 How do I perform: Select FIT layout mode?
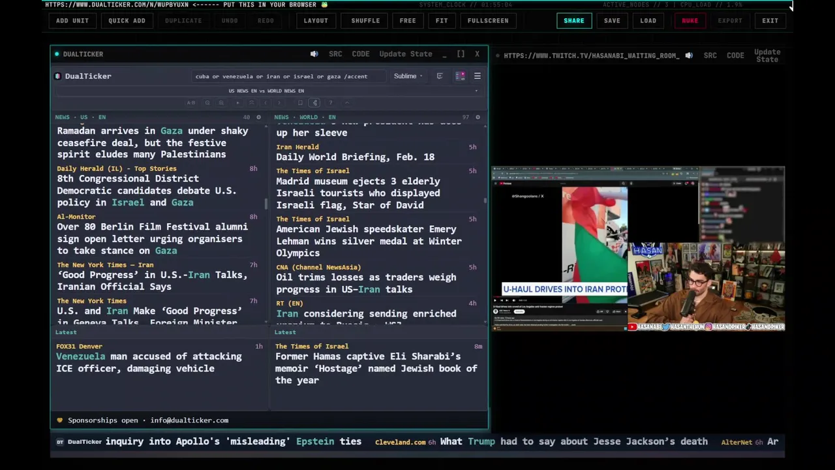point(442,21)
